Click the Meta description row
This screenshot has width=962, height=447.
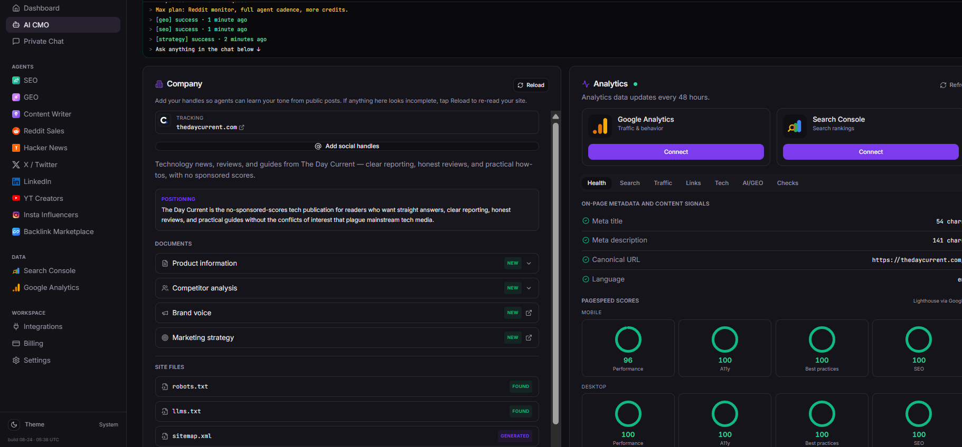click(x=771, y=240)
